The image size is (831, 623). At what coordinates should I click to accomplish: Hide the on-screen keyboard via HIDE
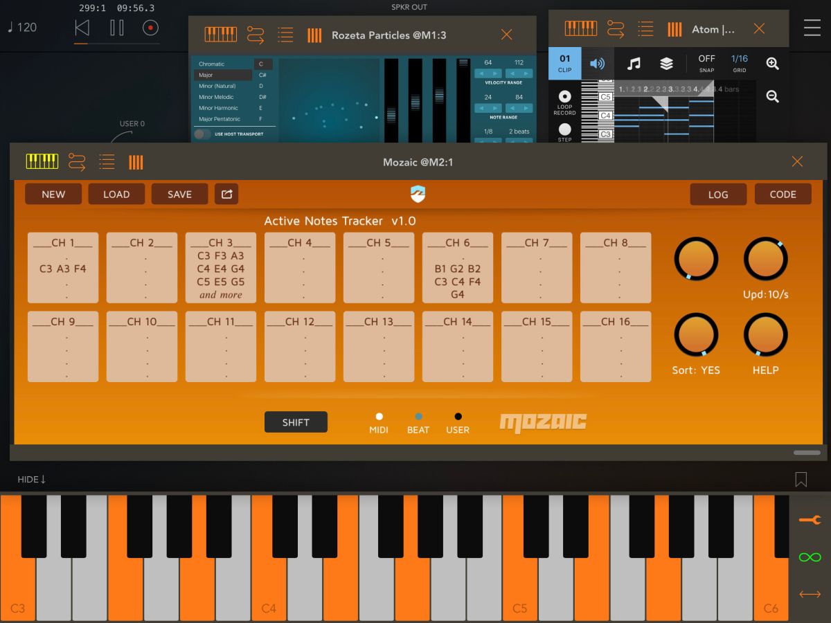(x=32, y=479)
